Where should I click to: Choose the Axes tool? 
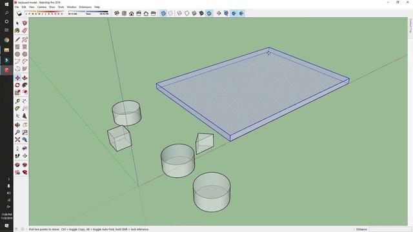(17, 116)
